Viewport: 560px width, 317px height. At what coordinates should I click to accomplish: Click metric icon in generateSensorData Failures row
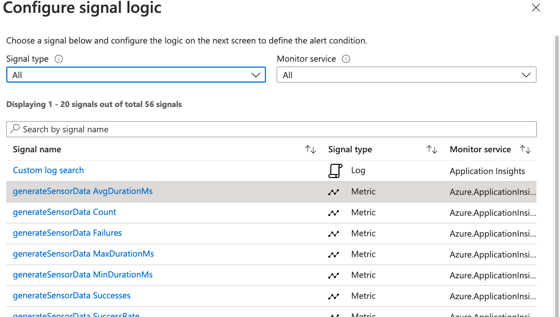point(334,234)
